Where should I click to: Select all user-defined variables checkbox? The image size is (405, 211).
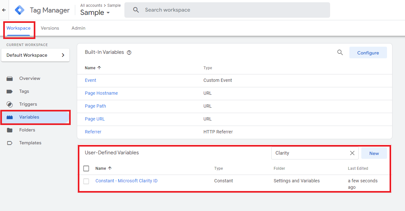point(86,168)
